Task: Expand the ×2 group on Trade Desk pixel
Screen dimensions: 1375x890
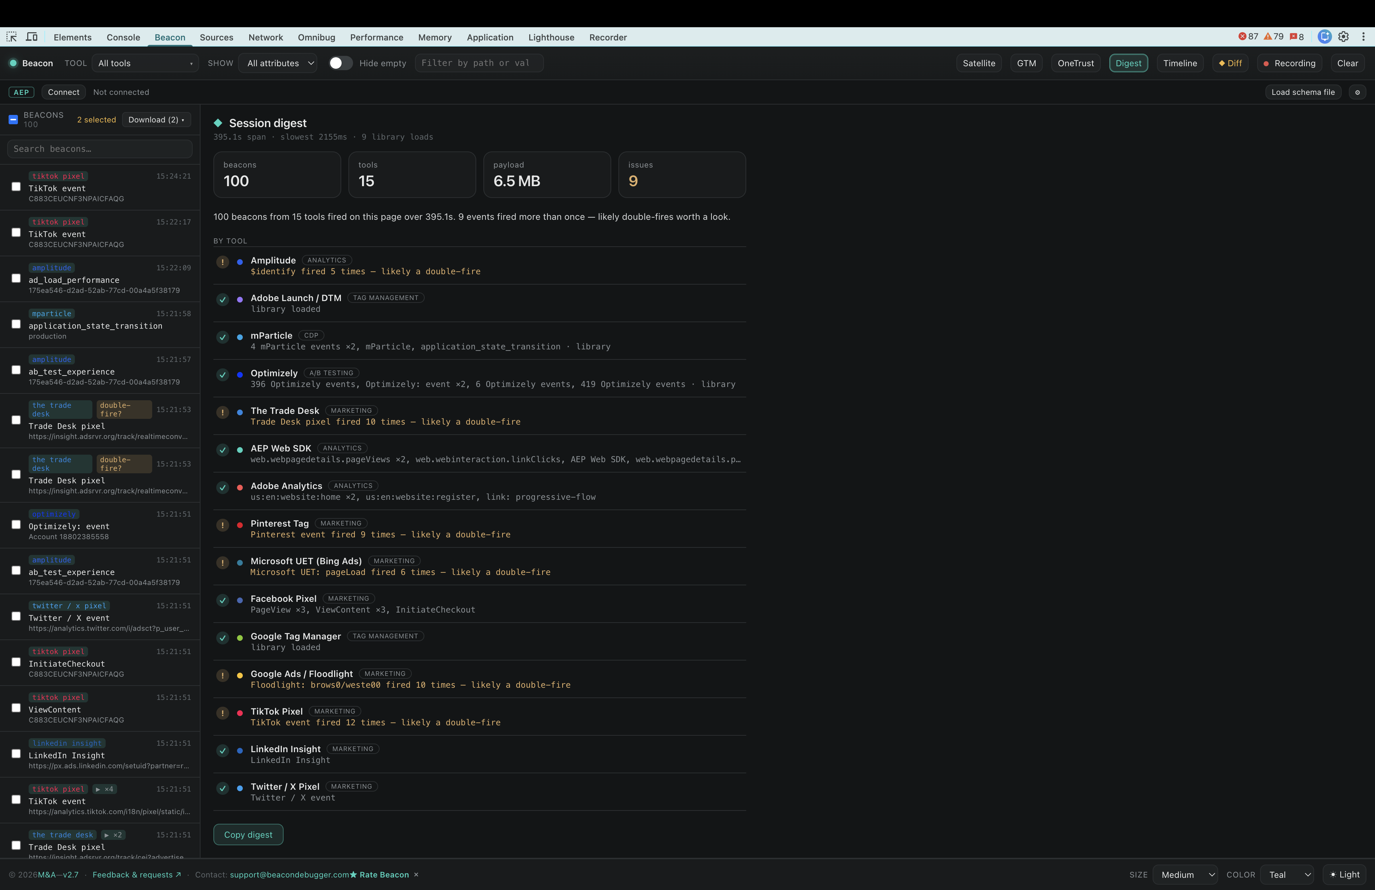Action: (113, 835)
